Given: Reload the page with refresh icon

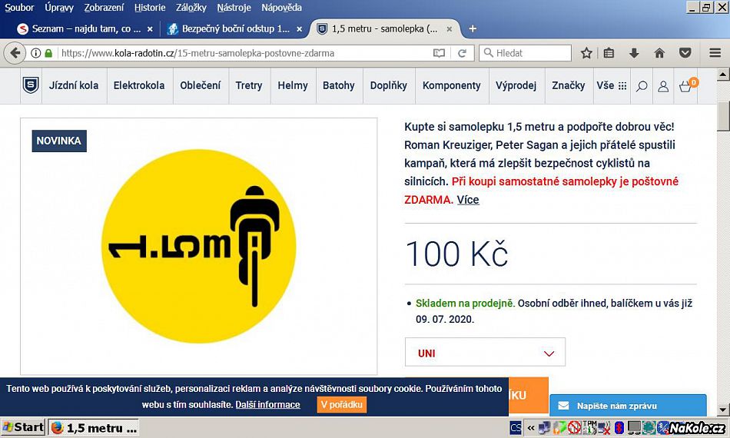Looking at the screenshot, I should click(462, 53).
